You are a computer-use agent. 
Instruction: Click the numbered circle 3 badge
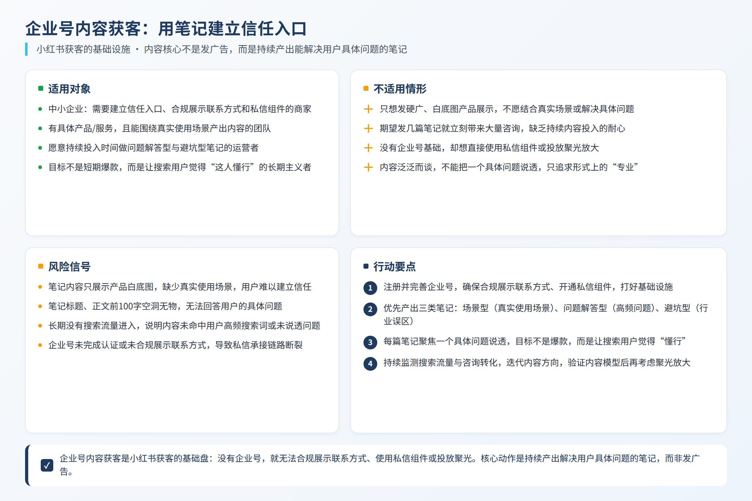coord(370,342)
